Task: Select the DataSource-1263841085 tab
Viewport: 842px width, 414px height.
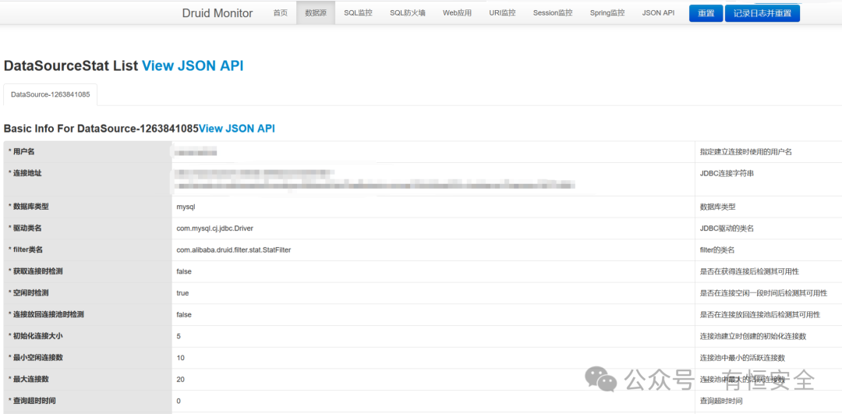Action: (x=51, y=94)
